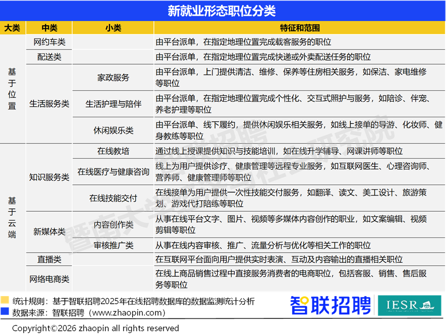This screenshot has height=334, width=446.
Task: Click the 直播类 cell
Action: (x=49, y=259)
